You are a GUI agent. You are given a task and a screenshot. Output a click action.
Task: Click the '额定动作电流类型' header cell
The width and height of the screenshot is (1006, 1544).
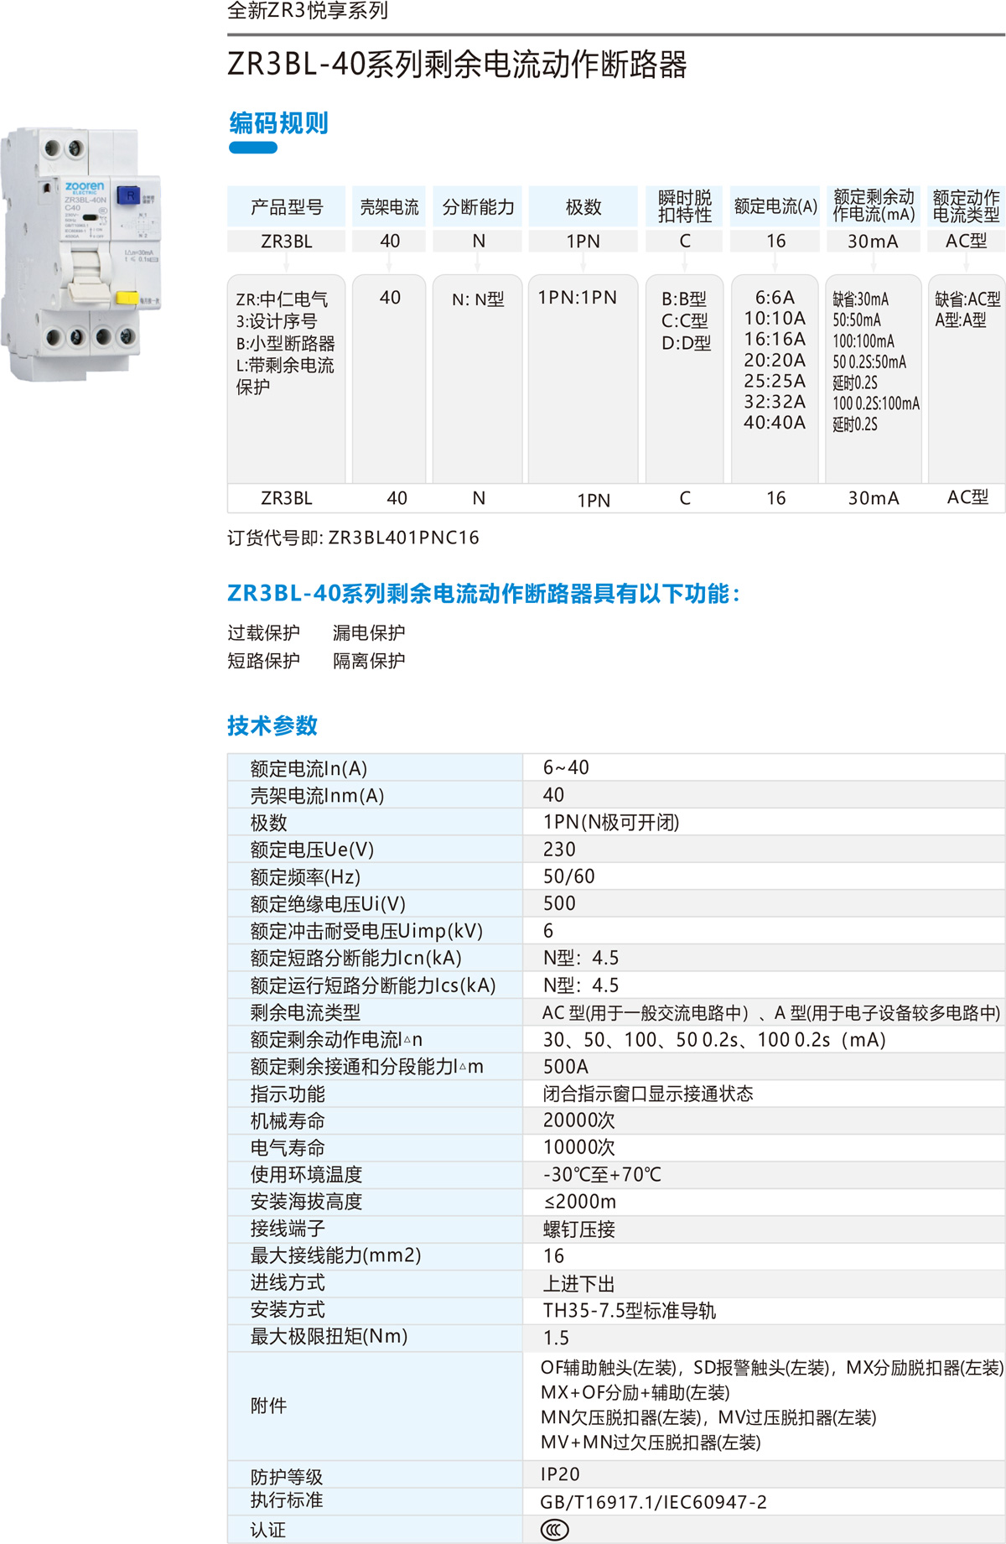point(966,206)
